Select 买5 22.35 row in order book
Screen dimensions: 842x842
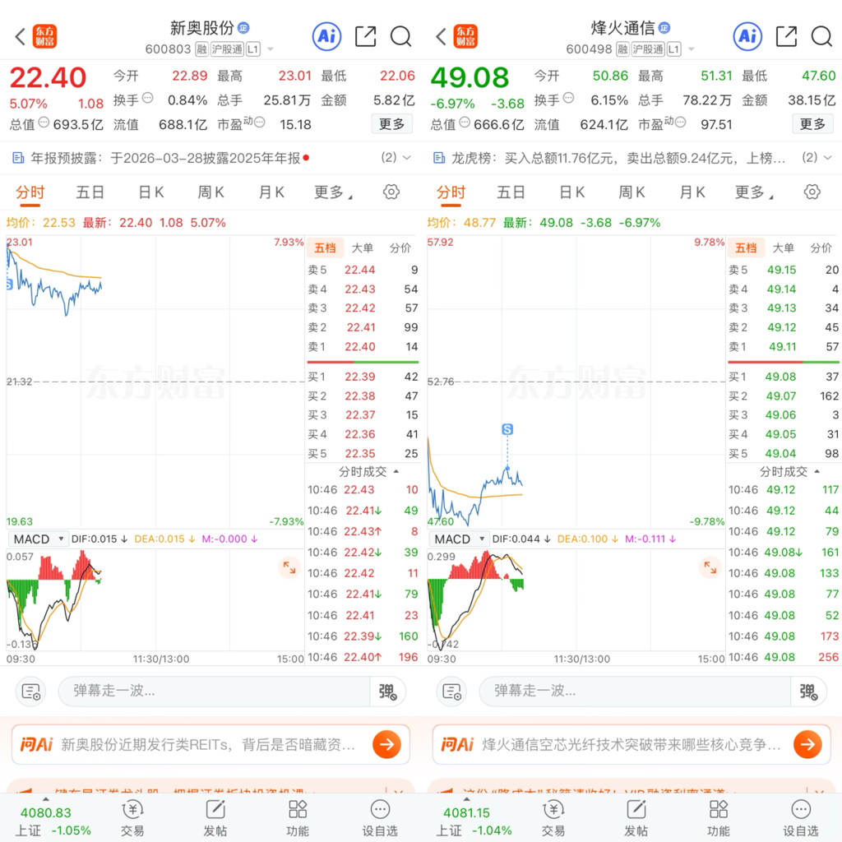[363, 454]
